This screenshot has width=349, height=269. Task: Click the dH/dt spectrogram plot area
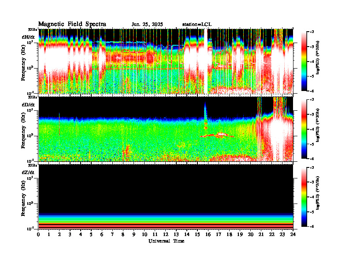(x=166, y=61)
